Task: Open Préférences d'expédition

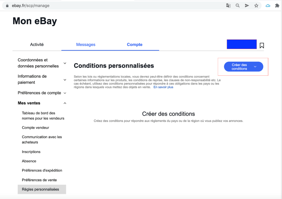Action: pyautogui.click(x=42, y=170)
